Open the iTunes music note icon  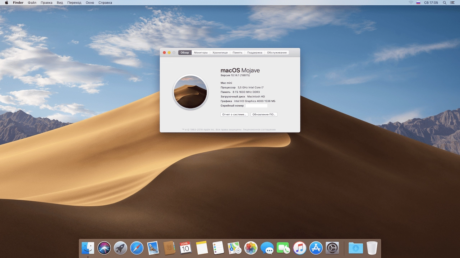click(x=299, y=248)
